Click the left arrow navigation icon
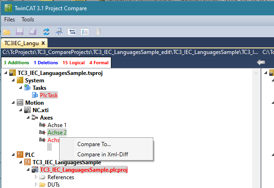The image size is (274, 188). pyautogui.click(x=261, y=62)
